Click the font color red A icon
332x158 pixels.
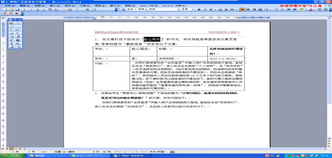coord(311,10)
